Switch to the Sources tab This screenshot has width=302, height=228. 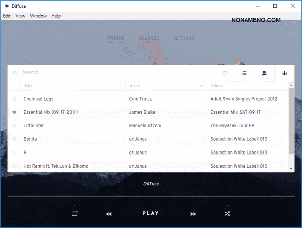click(x=148, y=38)
